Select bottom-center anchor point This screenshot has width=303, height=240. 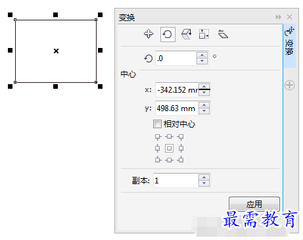[x=169, y=160]
